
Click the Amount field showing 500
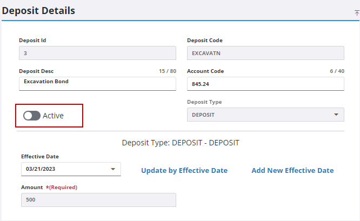(98, 200)
